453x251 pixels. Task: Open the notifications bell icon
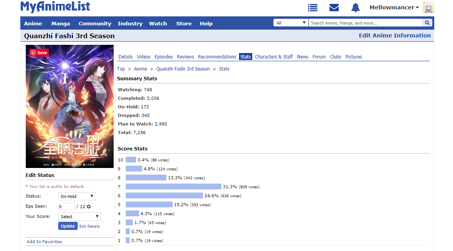[x=355, y=7]
